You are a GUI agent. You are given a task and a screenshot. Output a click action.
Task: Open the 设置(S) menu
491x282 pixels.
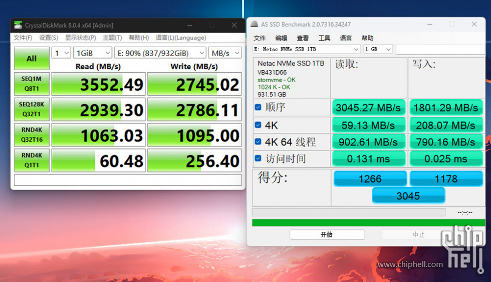(49, 38)
